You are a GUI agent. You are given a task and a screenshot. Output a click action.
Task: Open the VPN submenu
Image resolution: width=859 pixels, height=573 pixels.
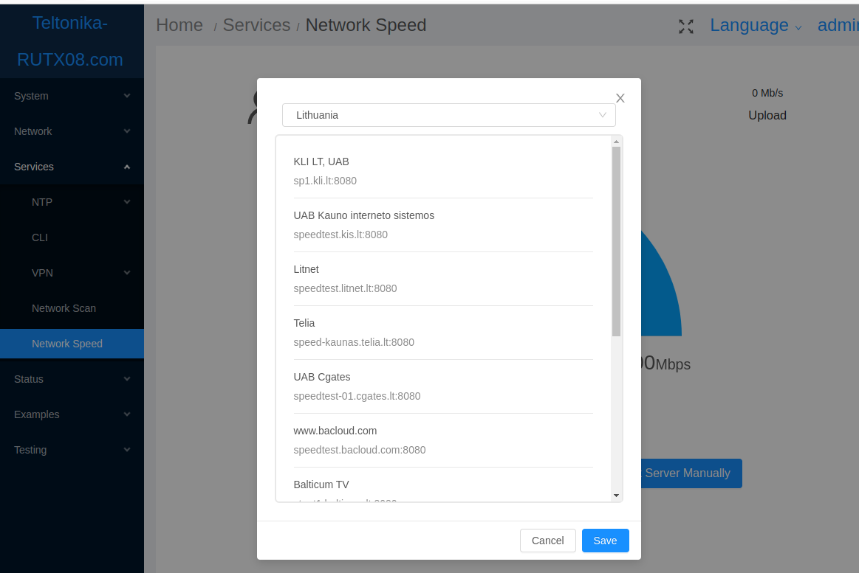point(79,272)
